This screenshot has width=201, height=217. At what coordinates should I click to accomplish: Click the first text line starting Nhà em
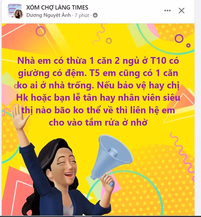pos(98,60)
